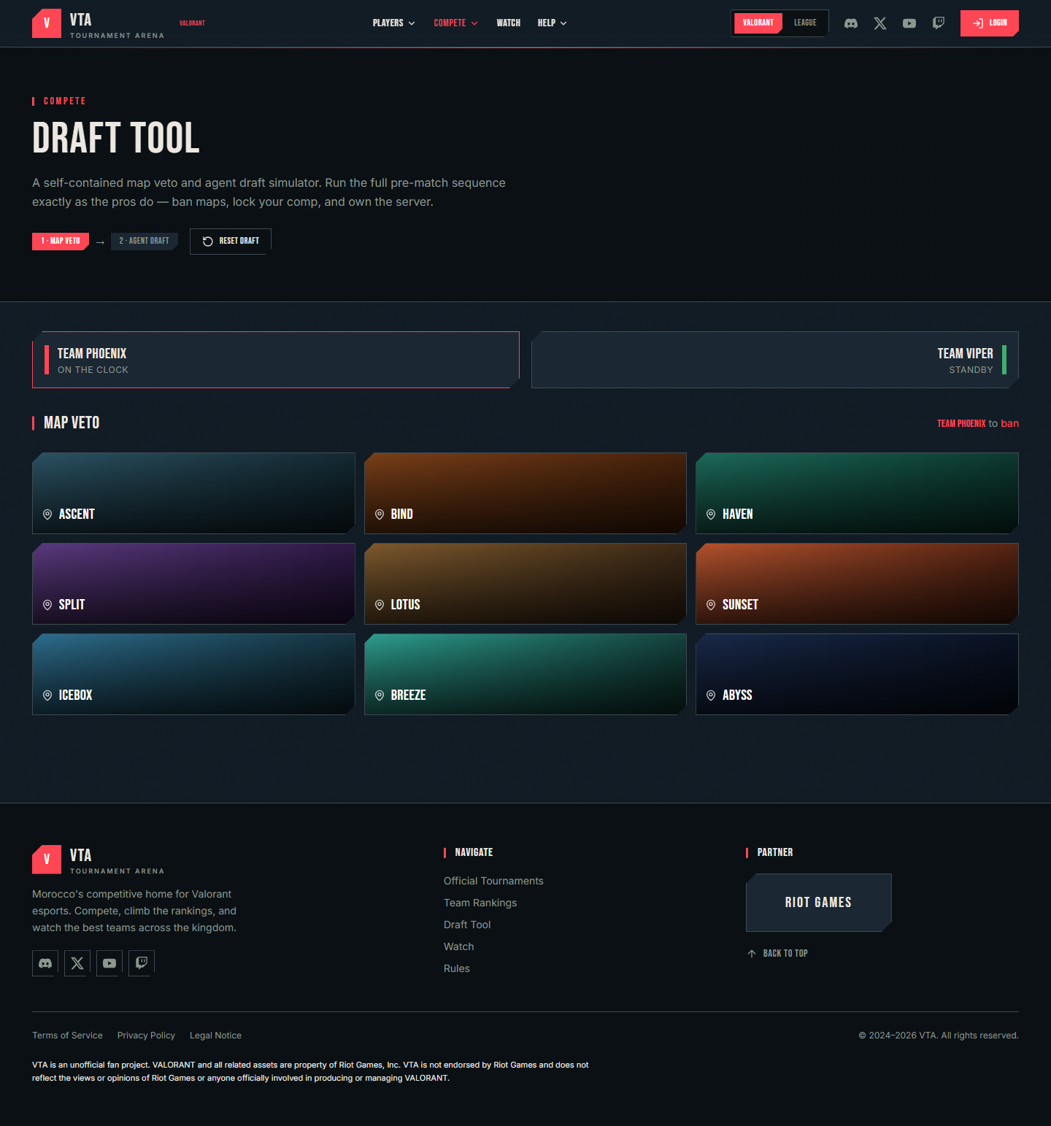1051x1126 pixels.
Task: Click the footer Twitch icon
Action: point(142,963)
